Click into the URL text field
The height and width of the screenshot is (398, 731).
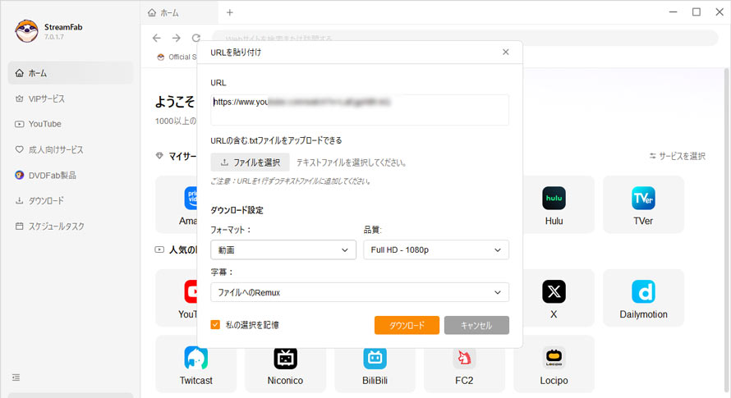(360, 110)
